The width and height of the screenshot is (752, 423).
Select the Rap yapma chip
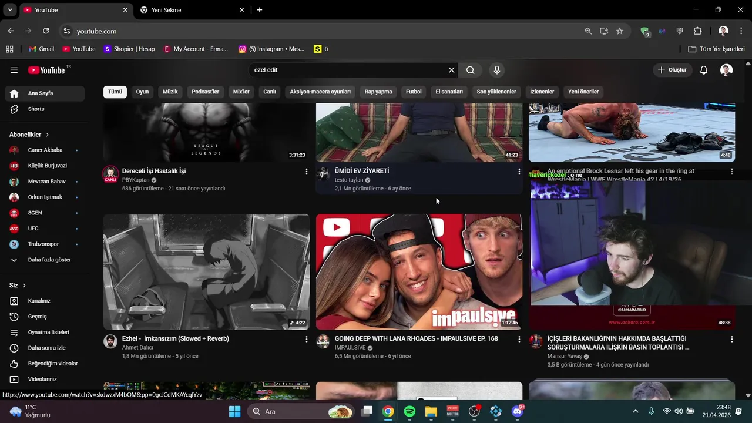point(378,92)
